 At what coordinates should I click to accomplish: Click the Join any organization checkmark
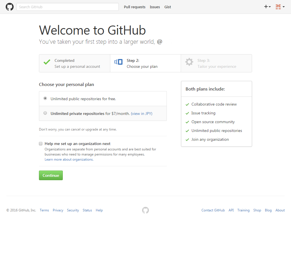187,140
